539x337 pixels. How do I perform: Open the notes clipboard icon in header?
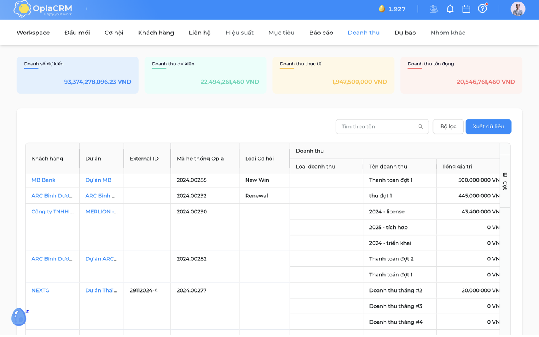coord(434,9)
